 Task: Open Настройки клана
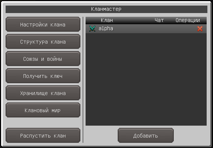pos(43,24)
